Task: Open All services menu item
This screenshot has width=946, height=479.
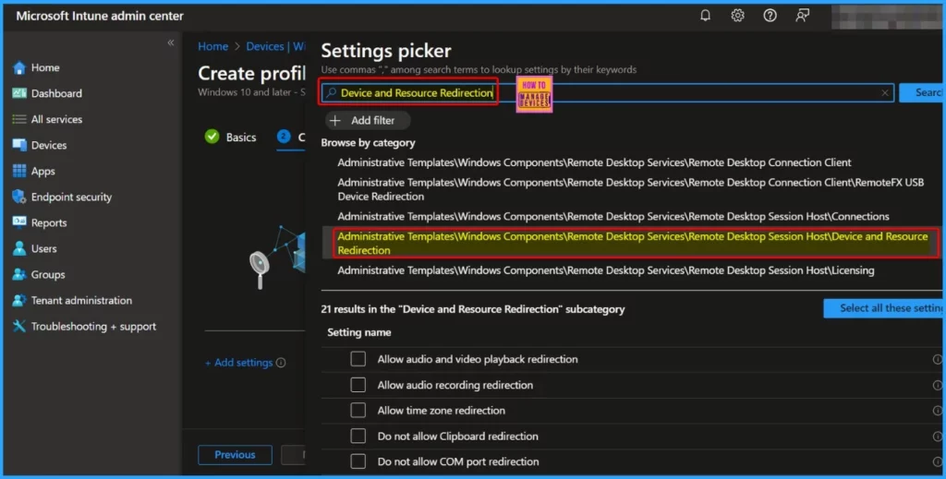Action: [56, 119]
